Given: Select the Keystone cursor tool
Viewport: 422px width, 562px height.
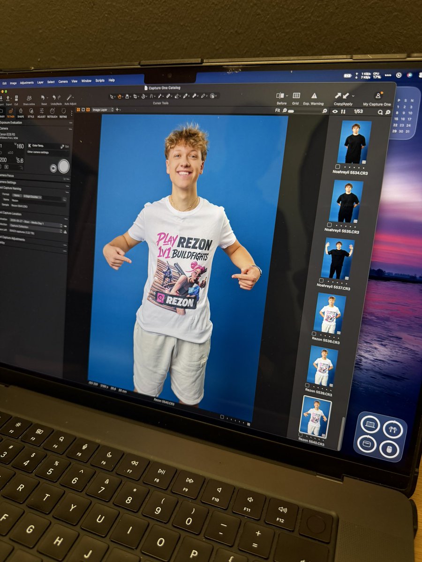Looking at the screenshot, I should 151,96.
